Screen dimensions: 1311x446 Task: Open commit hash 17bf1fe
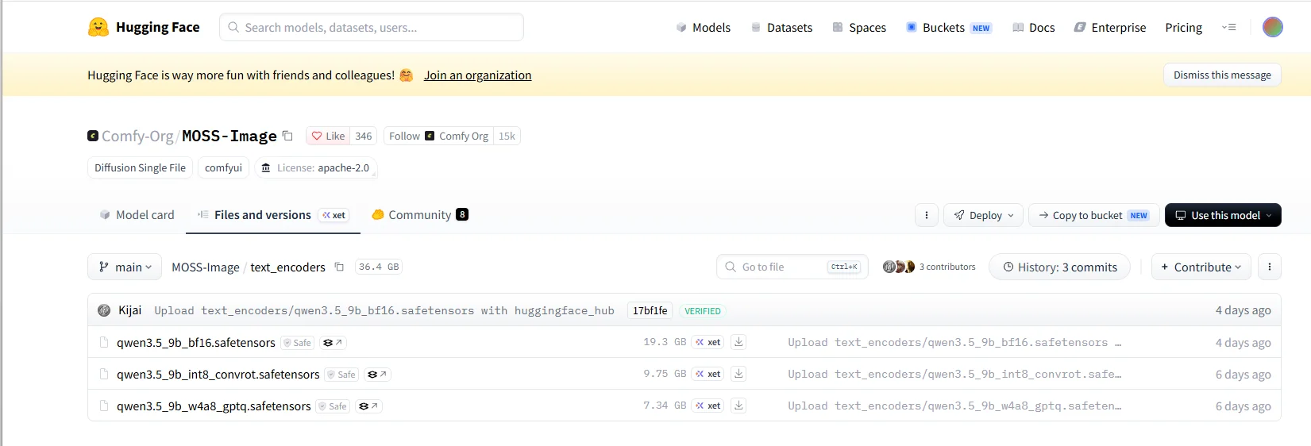[x=650, y=310]
